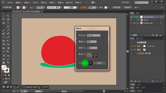Select the Mesh tool
This screenshot has height=93, width=166.
4,48
